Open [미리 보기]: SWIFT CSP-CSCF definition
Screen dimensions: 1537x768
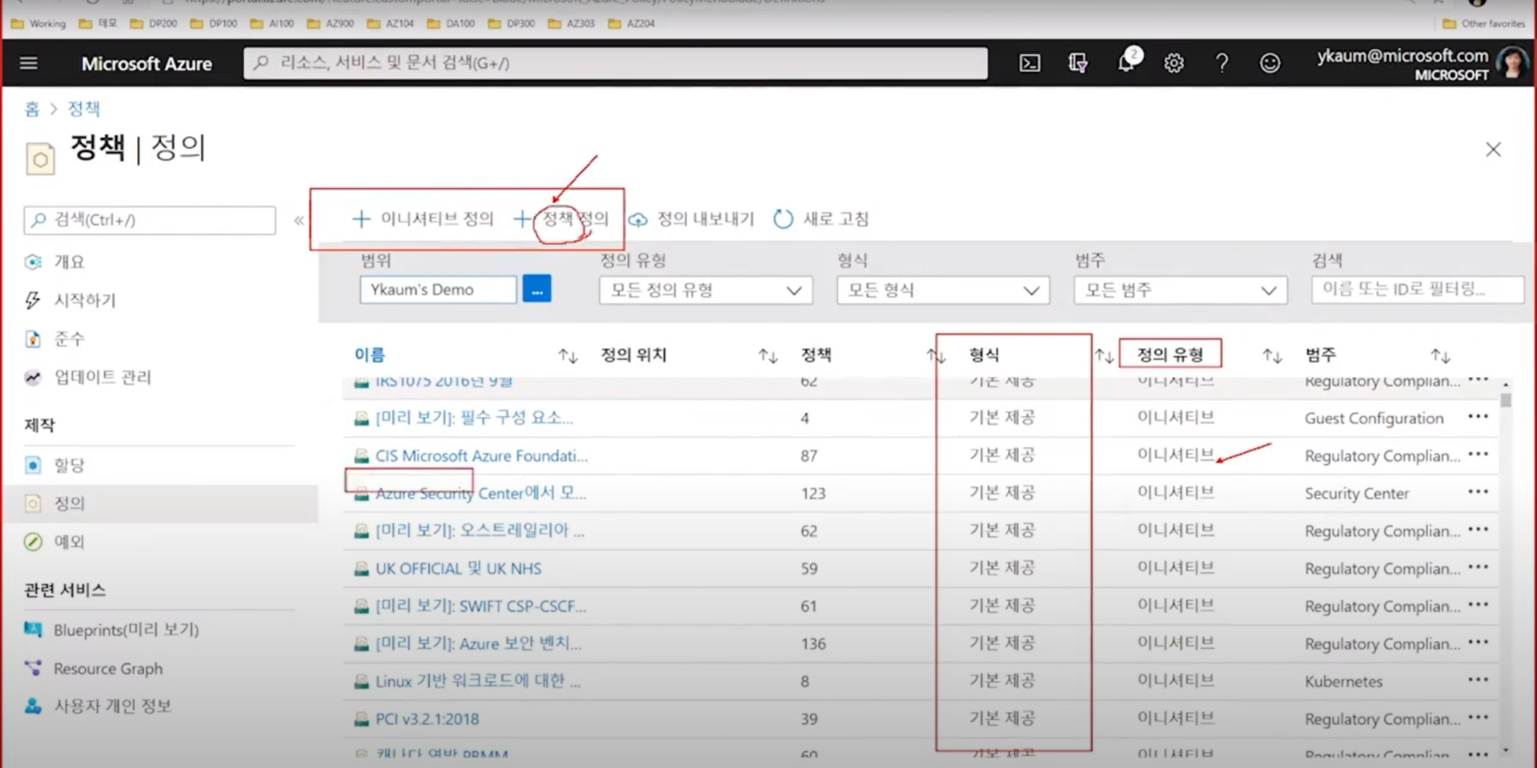coord(480,606)
